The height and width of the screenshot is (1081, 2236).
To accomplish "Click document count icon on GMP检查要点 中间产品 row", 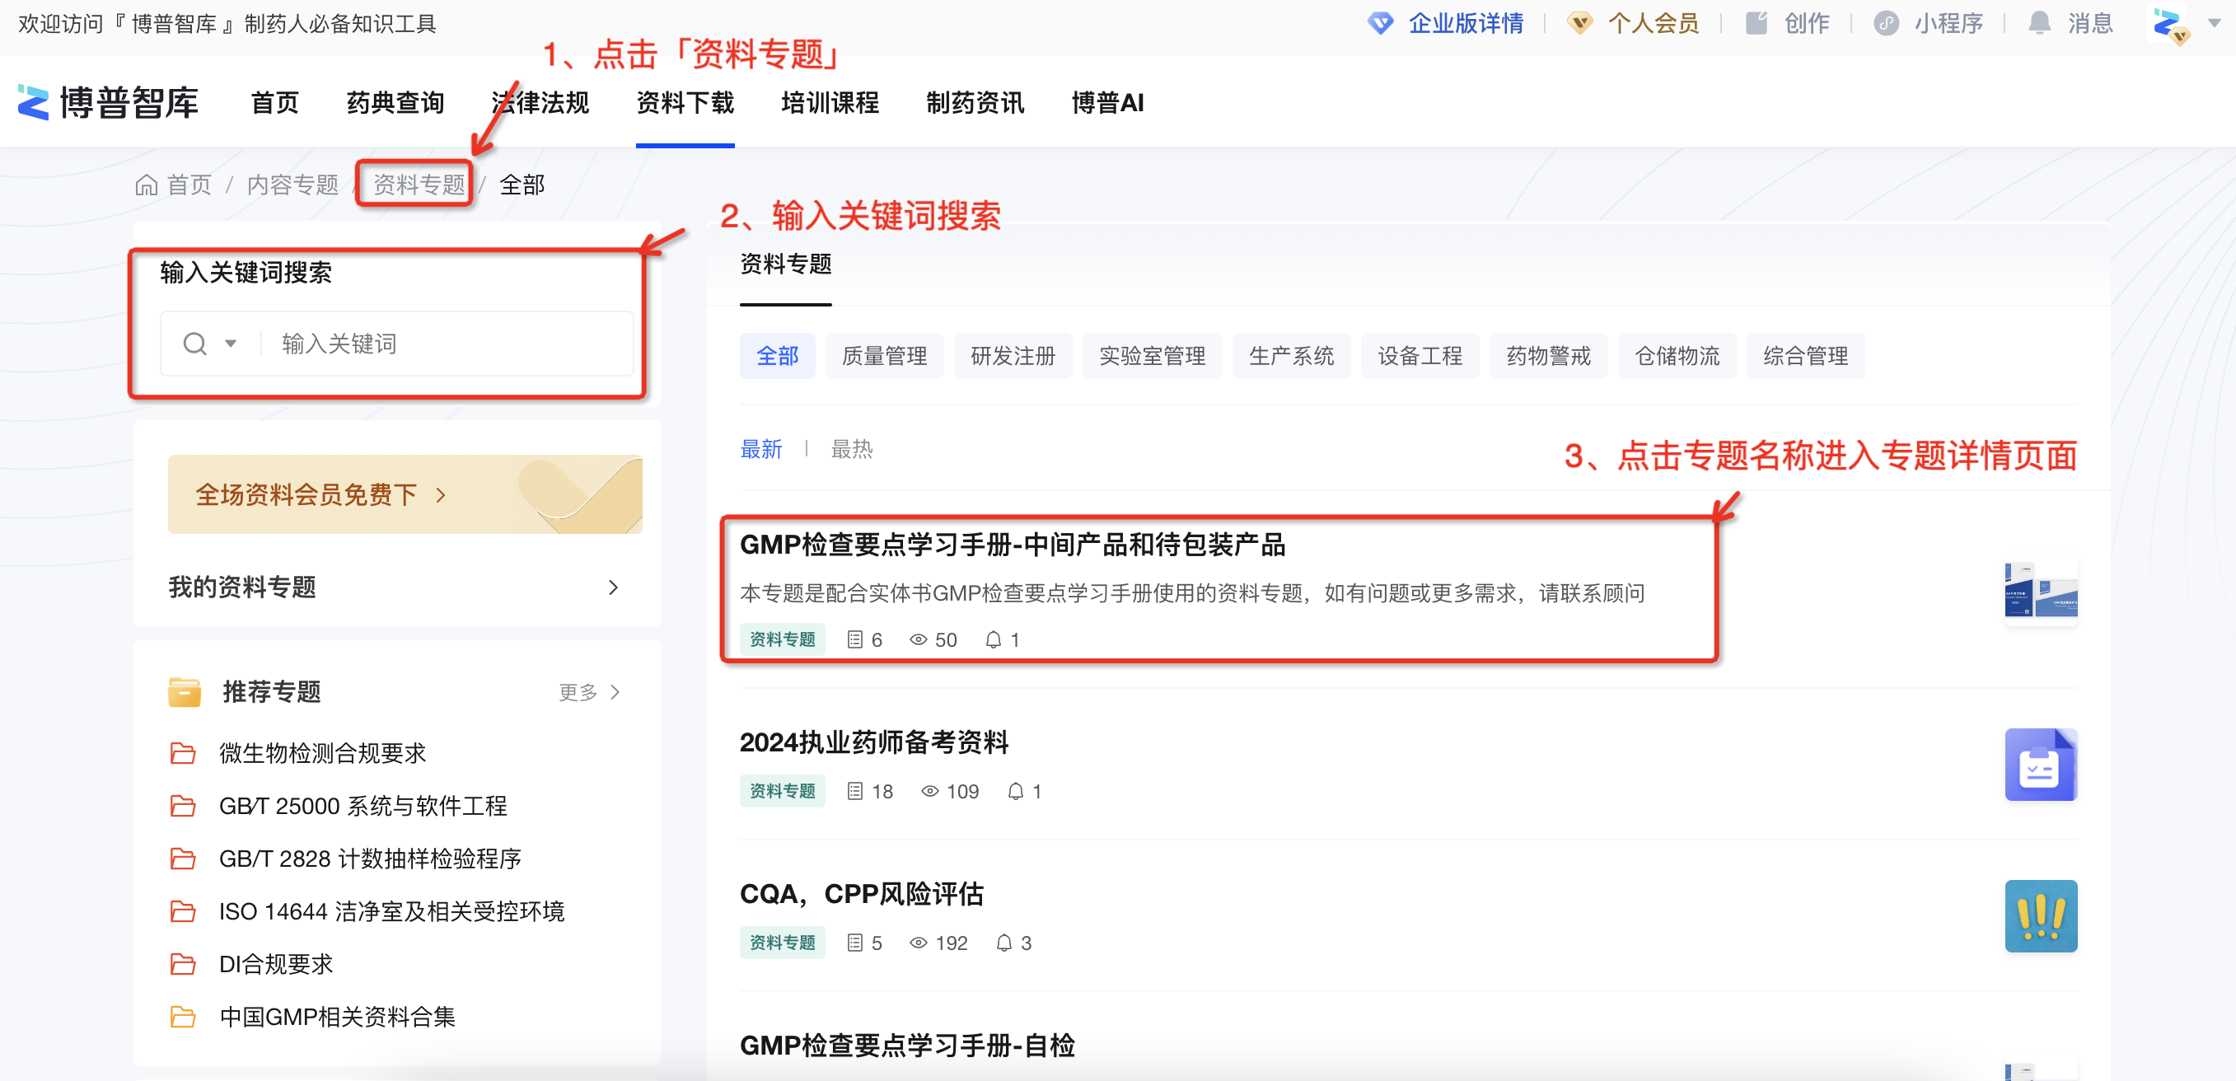I will [855, 641].
